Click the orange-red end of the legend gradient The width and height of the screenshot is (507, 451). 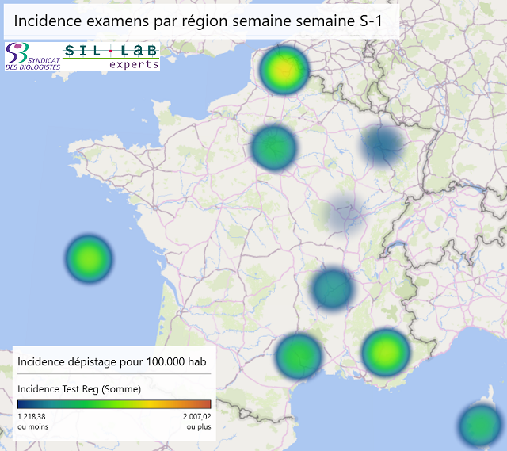[x=206, y=404]
